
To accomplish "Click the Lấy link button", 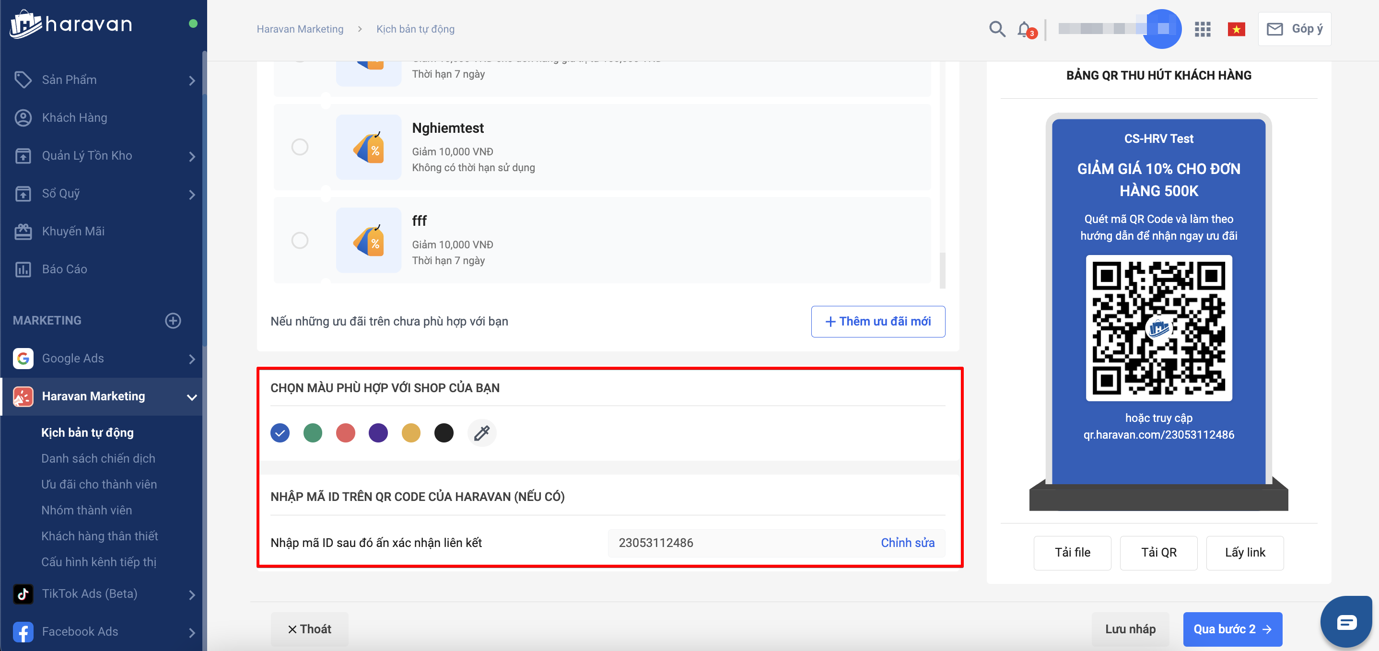I will (x=1244, y=553).
